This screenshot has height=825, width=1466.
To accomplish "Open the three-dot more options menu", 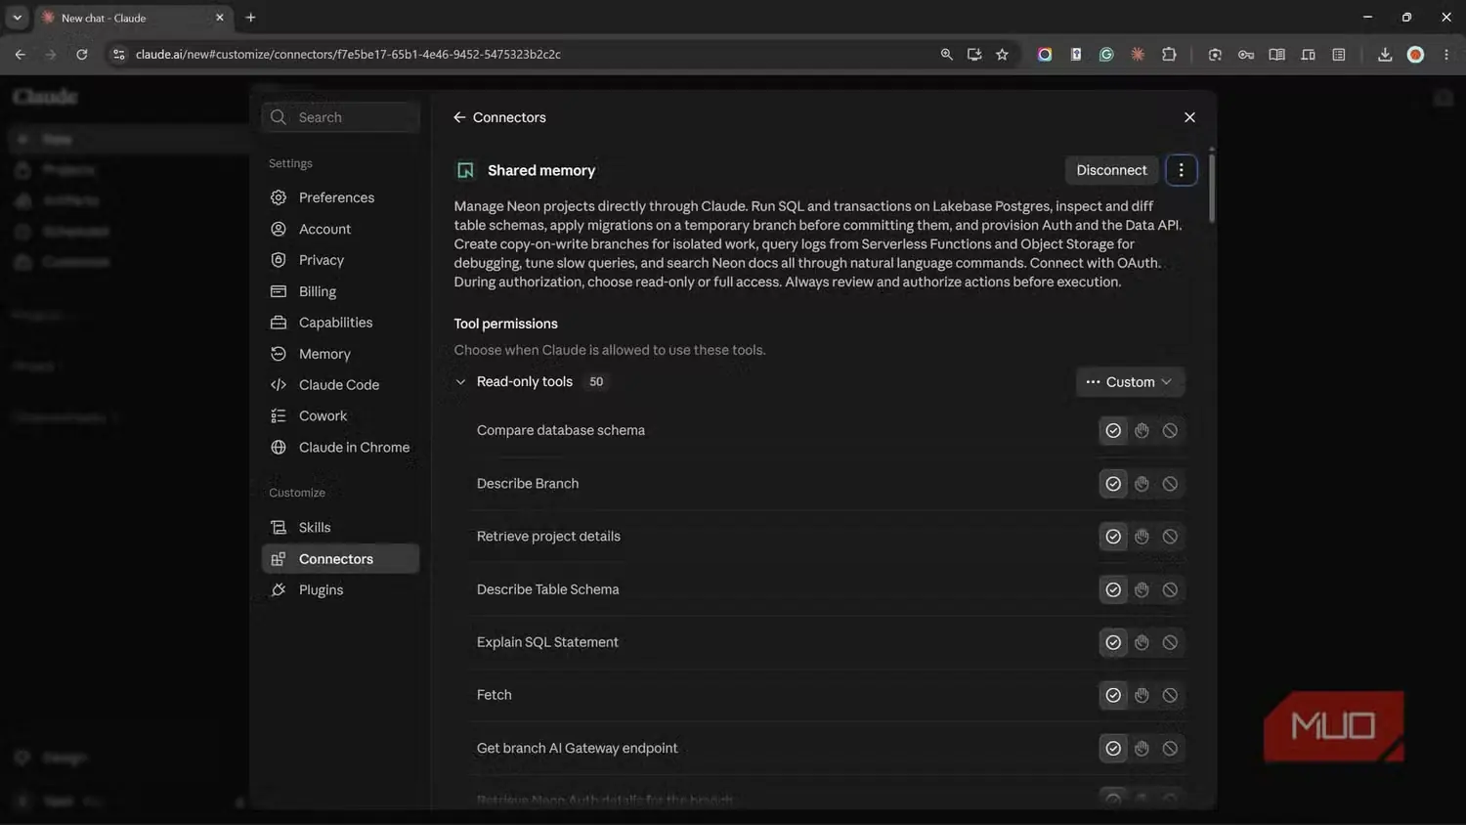I will 1181,170.
